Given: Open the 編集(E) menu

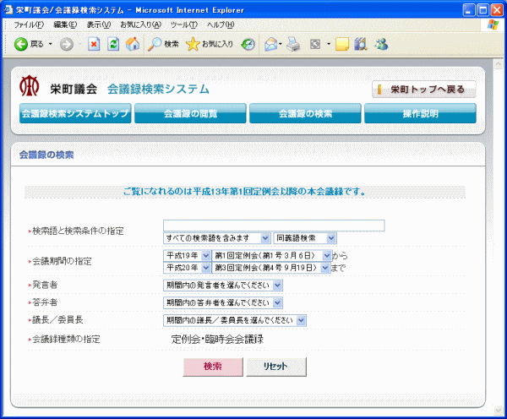Looking at the screenshot, I should coord(65,24).
